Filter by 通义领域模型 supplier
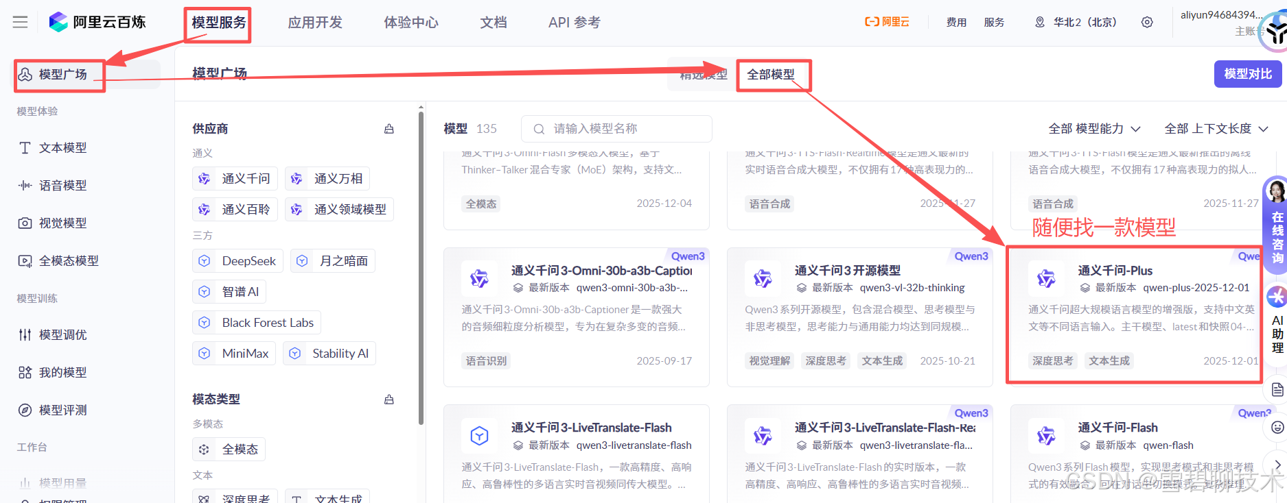1287x503 pixels. [x=339, y=210]
